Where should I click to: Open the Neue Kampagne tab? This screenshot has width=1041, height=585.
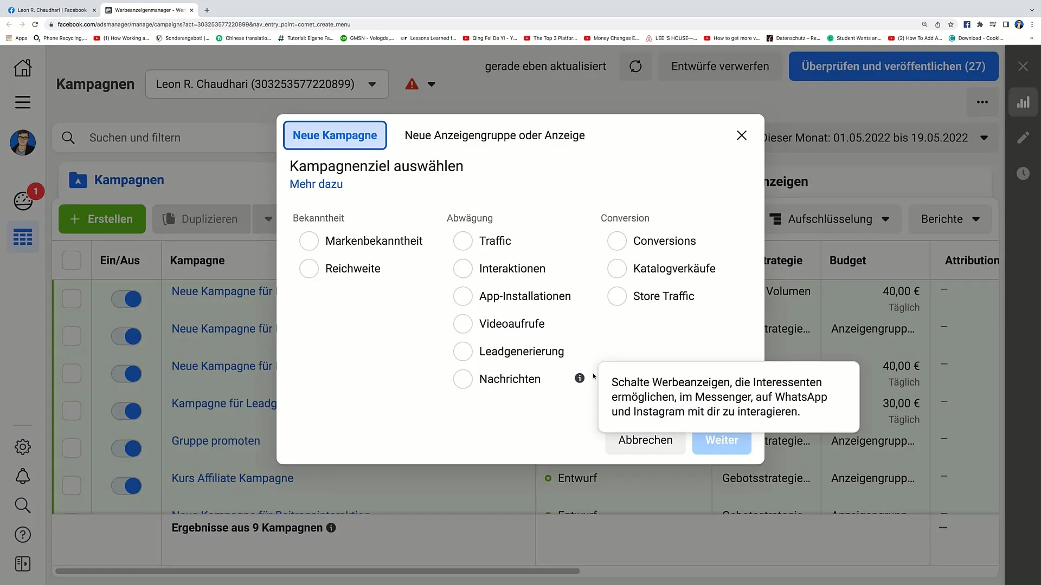pyautogui.click(x=335, y=135)
